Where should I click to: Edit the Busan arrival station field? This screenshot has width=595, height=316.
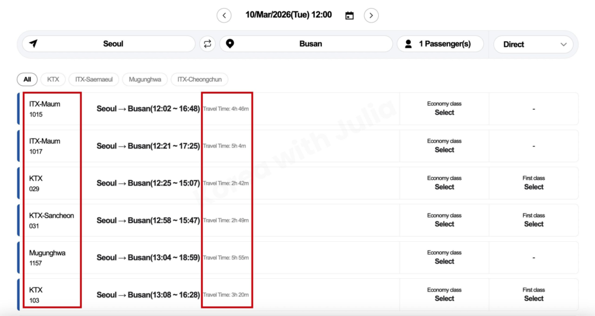coord(306,44)
